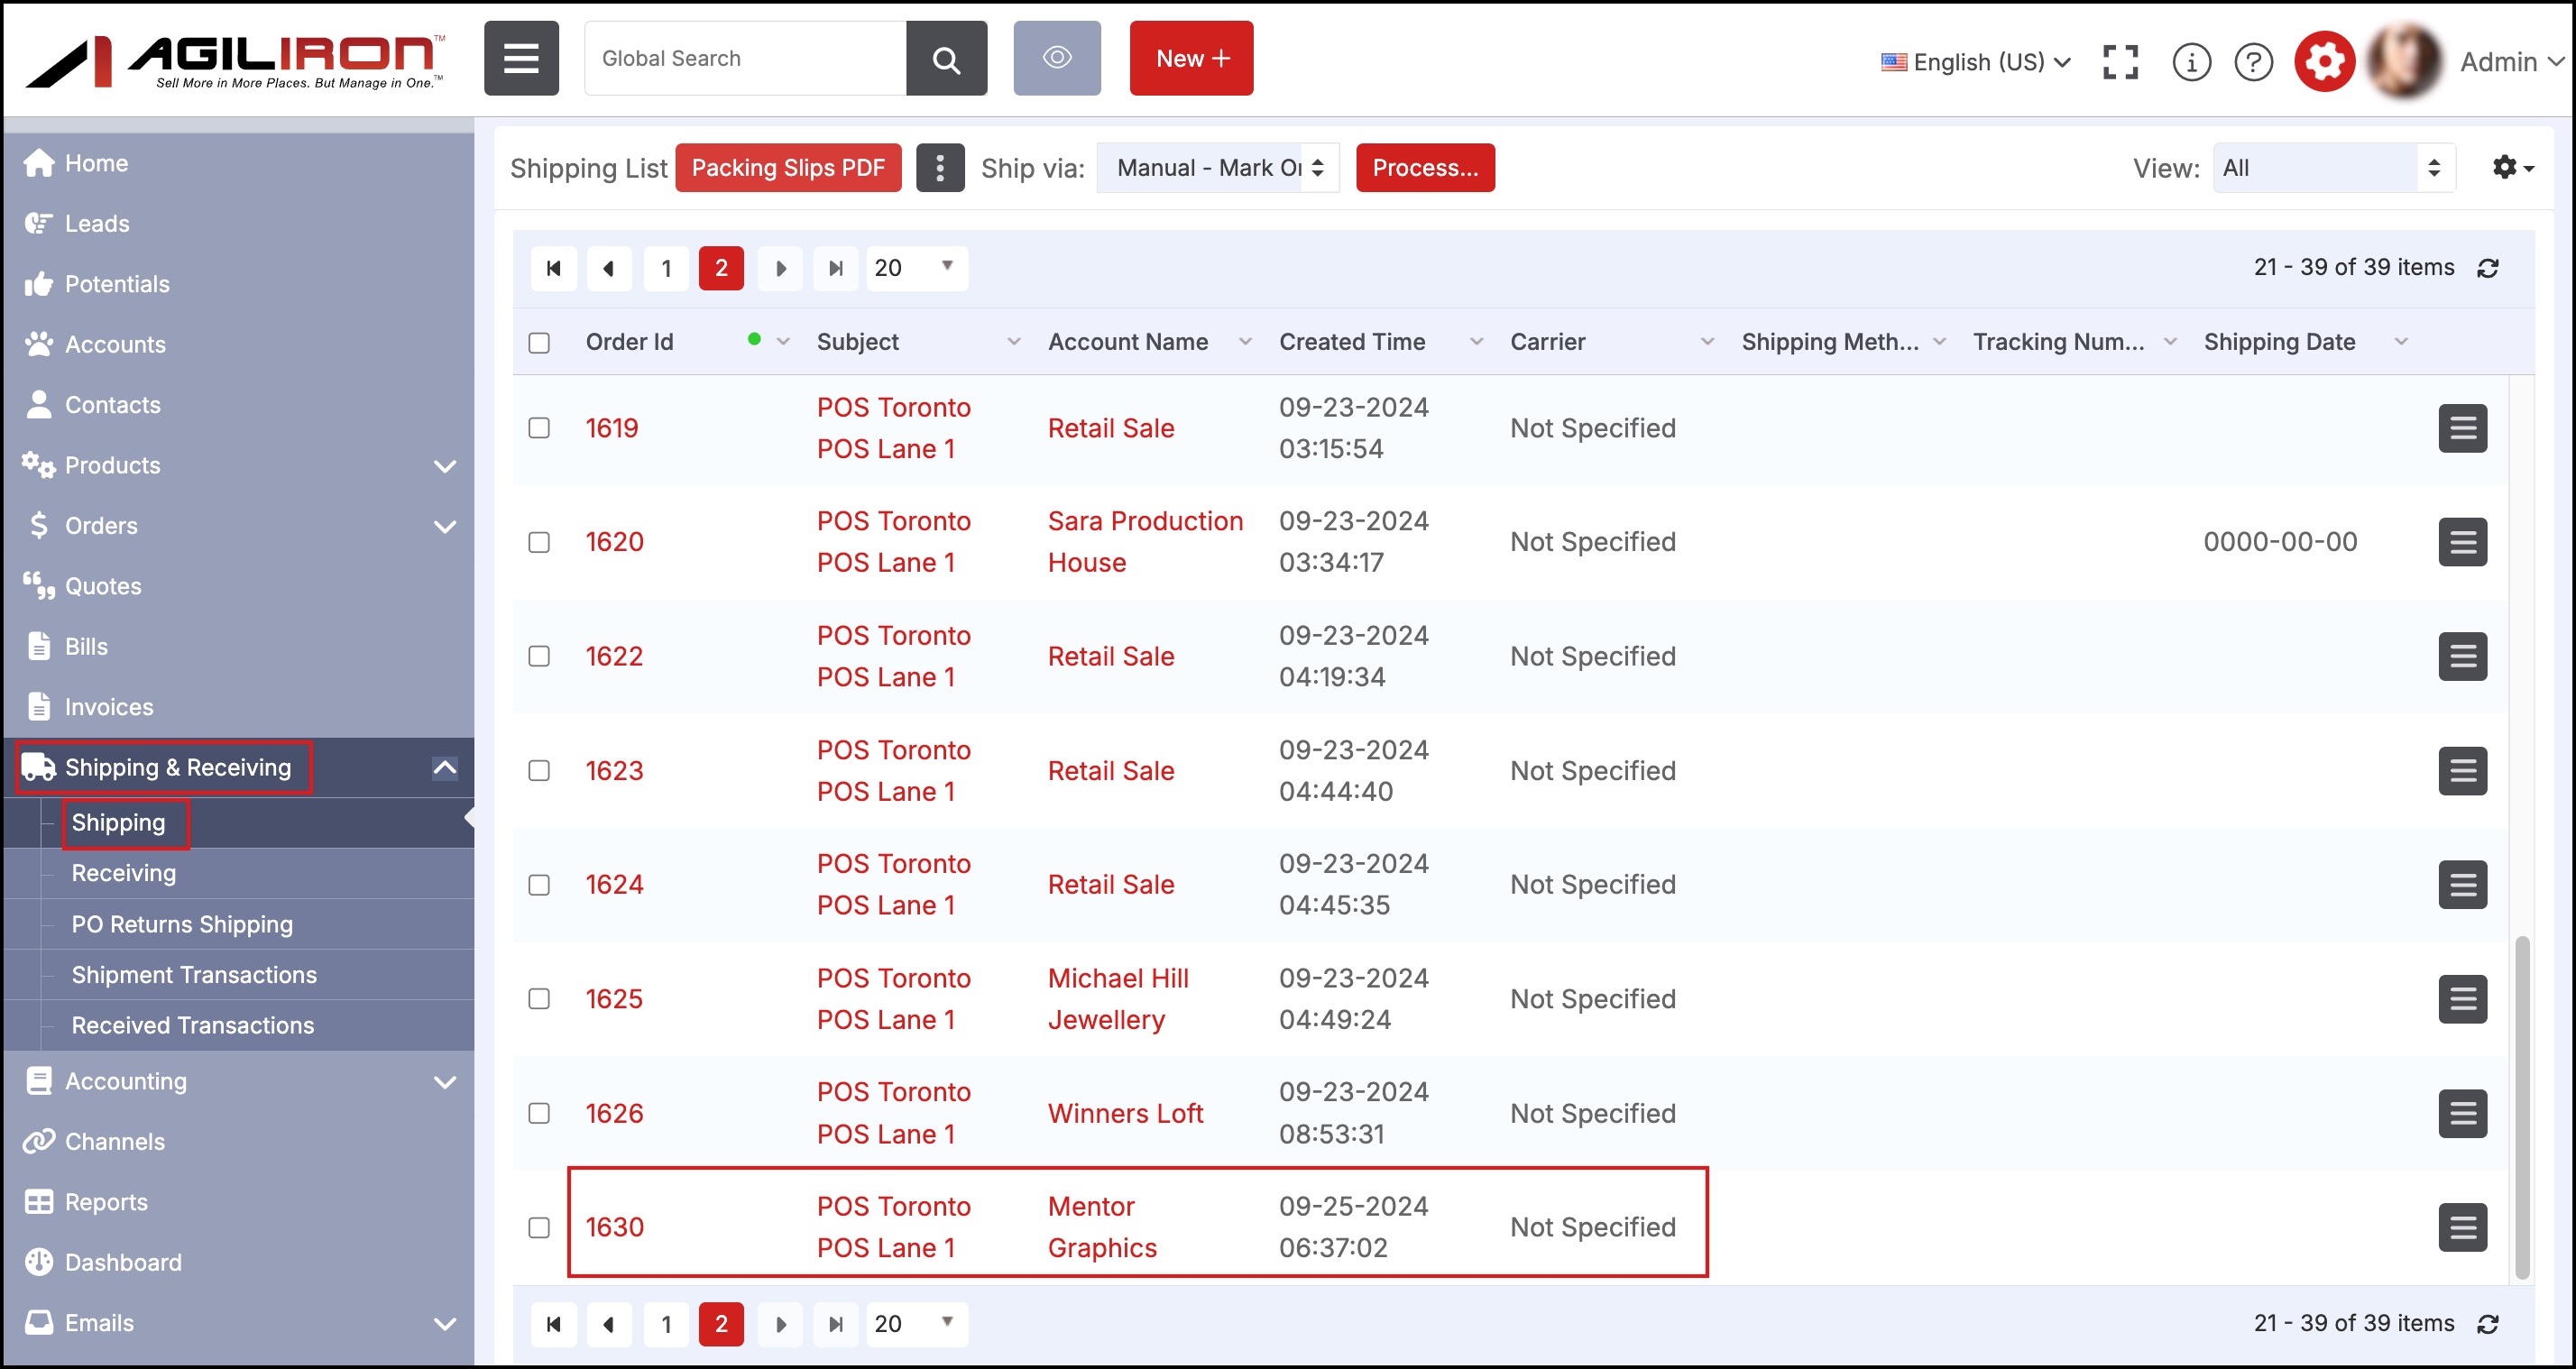Viewport: 2576px width, 1369px height.
Task: Open the red settings gear icon
Action: [2324, 62]
